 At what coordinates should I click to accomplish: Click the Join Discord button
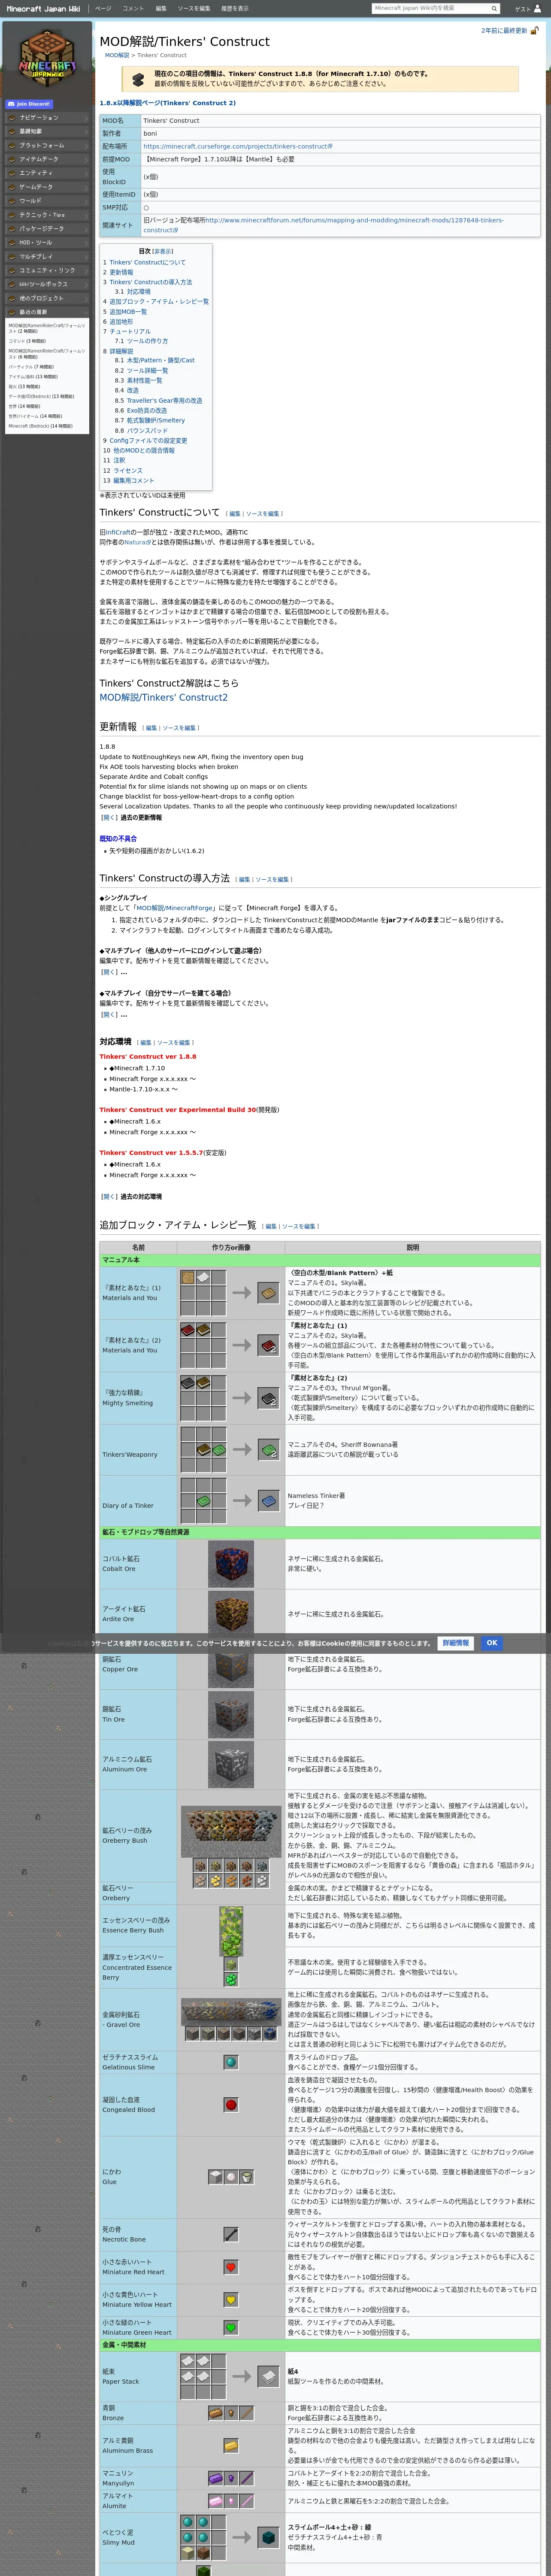[29, 104]
